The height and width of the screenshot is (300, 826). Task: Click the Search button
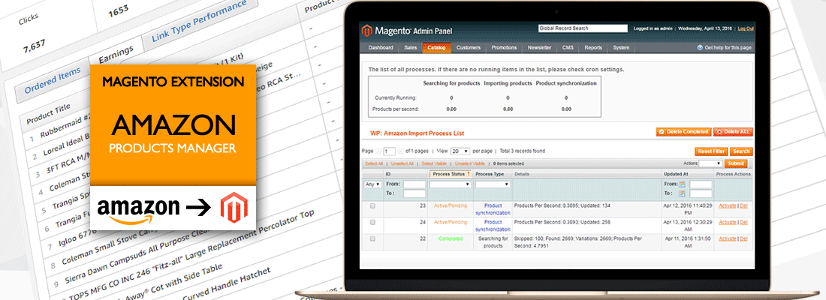(x=740, y=151)
